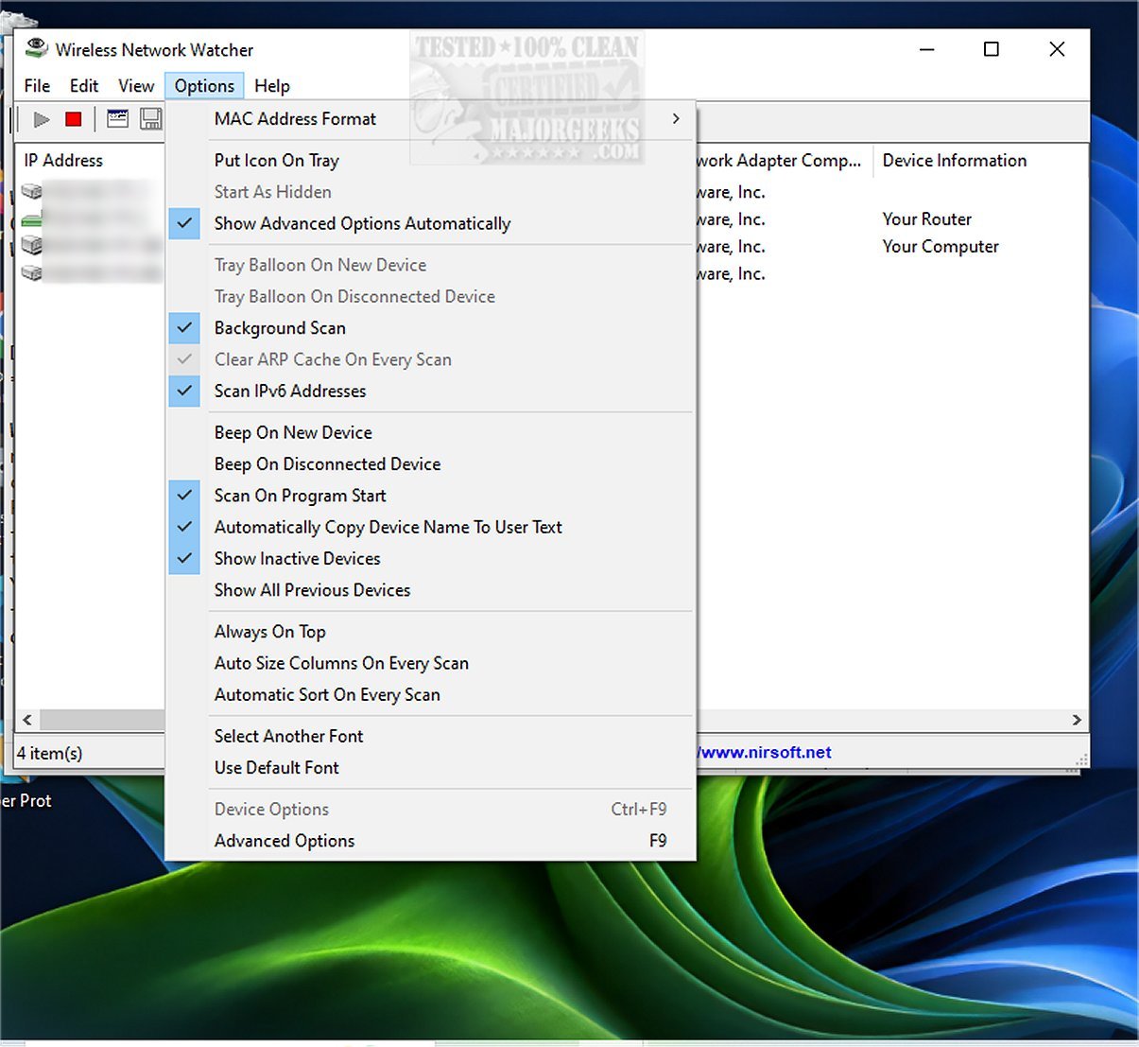Choose Advanced Options from the menu
1139x1047 pixels.
[285, 841]
